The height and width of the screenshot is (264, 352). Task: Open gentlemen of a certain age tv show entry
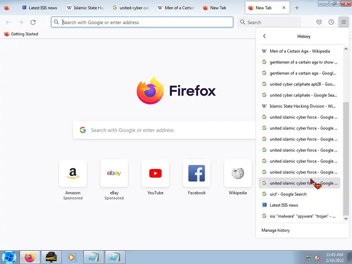coord(299,62)
